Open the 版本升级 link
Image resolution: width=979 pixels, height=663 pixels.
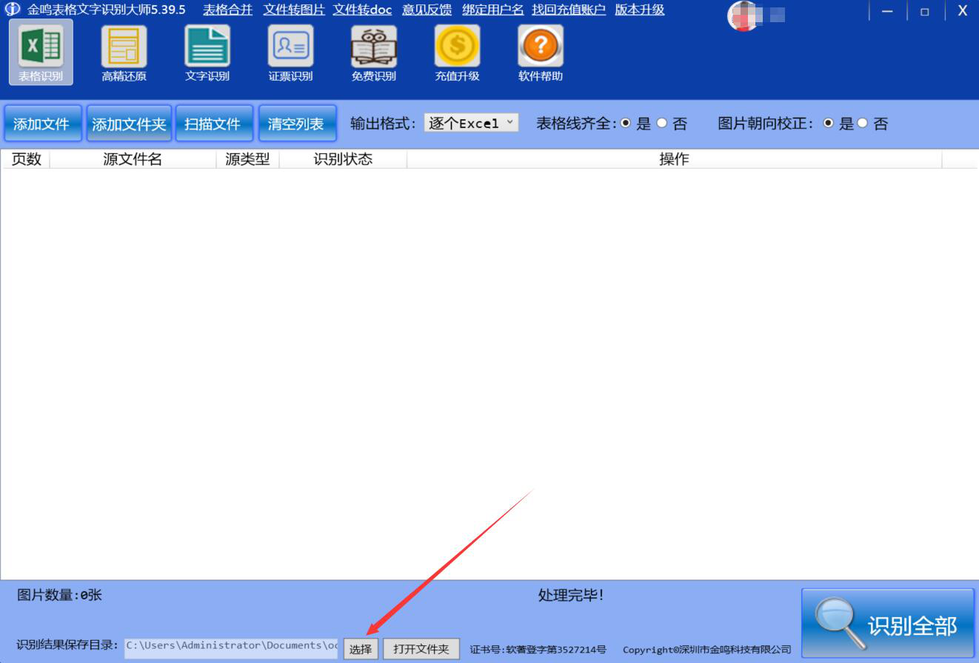pyautogui.click(x=640, y=10)
